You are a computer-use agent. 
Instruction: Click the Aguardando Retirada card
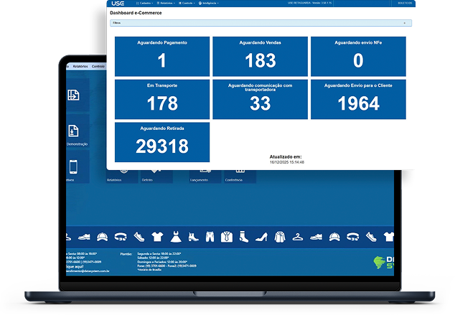(x=162, y=141)
